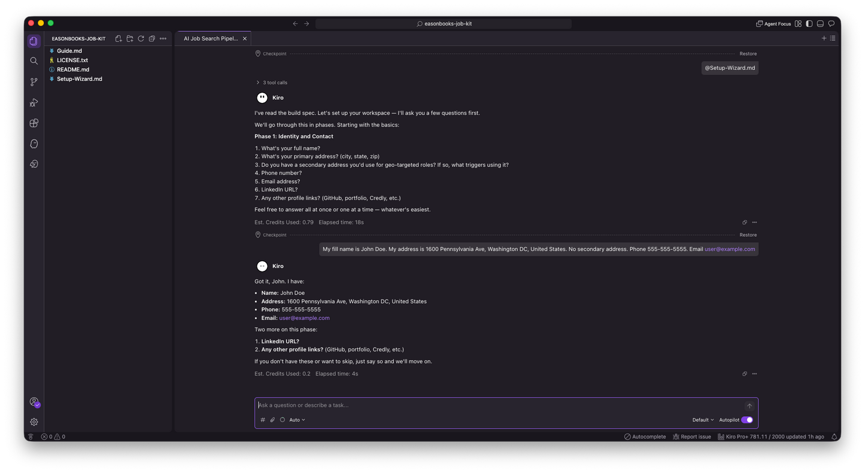Viewport: 865px width, 473px height.
Task: Open the Kiro ghost panel in activity bar
Action: pos(34,144)
